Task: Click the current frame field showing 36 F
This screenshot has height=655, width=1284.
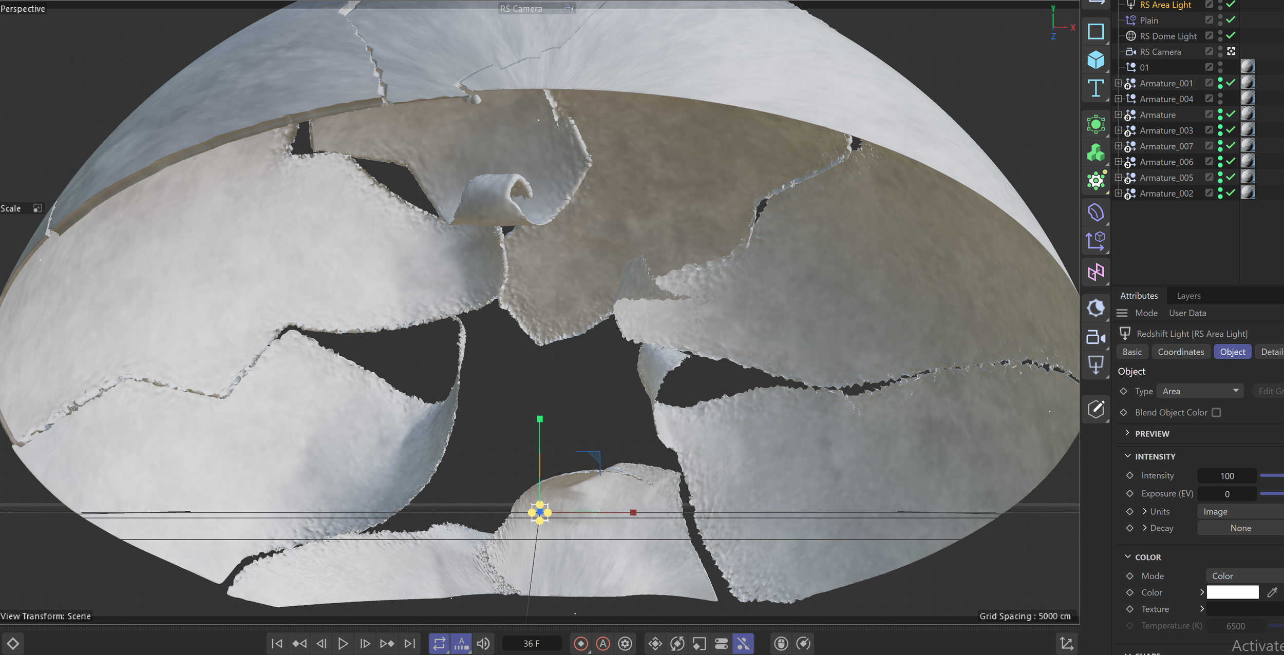Action: coord(532,643)
